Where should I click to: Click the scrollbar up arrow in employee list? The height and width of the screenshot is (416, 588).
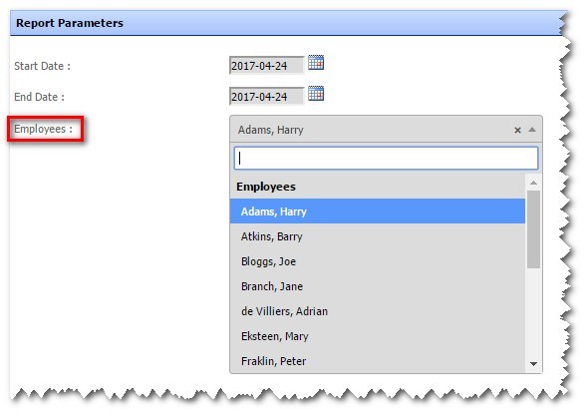click(x=533, y=183)
